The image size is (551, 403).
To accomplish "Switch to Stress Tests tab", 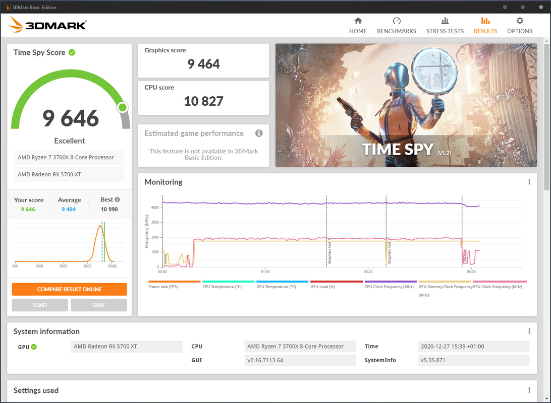I will 445,26.
